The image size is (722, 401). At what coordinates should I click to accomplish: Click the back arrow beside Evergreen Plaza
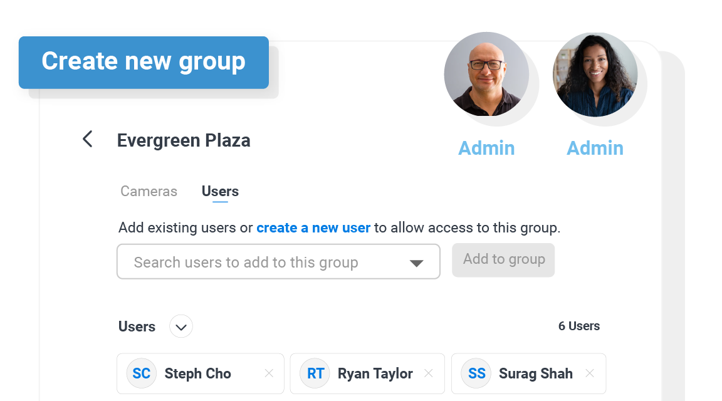[88, 139]
